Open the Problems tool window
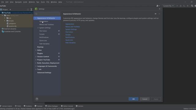 (28, 106)
